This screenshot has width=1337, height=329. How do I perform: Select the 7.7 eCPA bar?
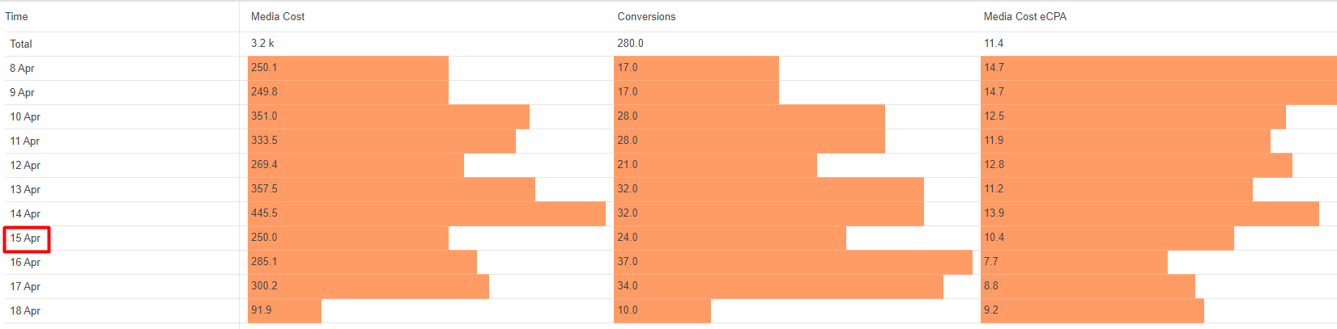[1074, 262]
